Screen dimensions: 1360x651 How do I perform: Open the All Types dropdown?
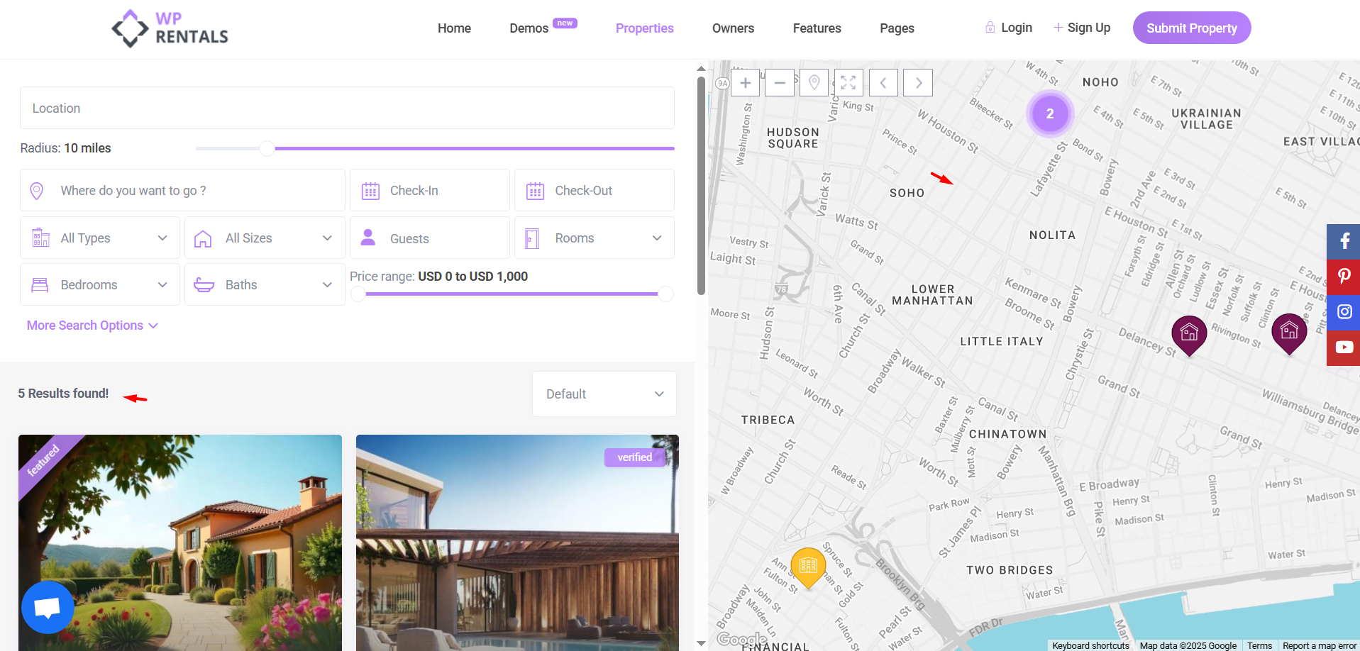click(x=100, y=238)
